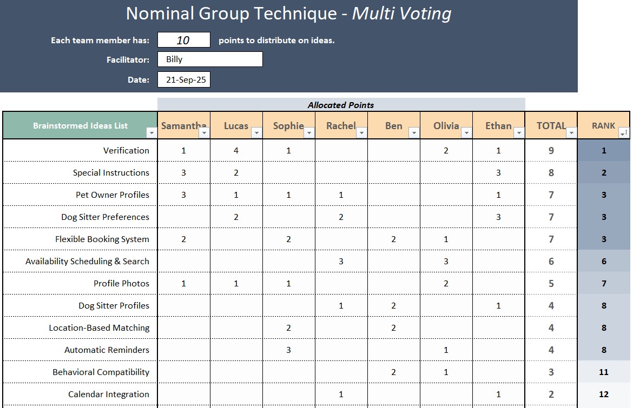The image size is (633, 408).
Task: Click the Sophie column filter button
Action: click(x=309, y=133)
